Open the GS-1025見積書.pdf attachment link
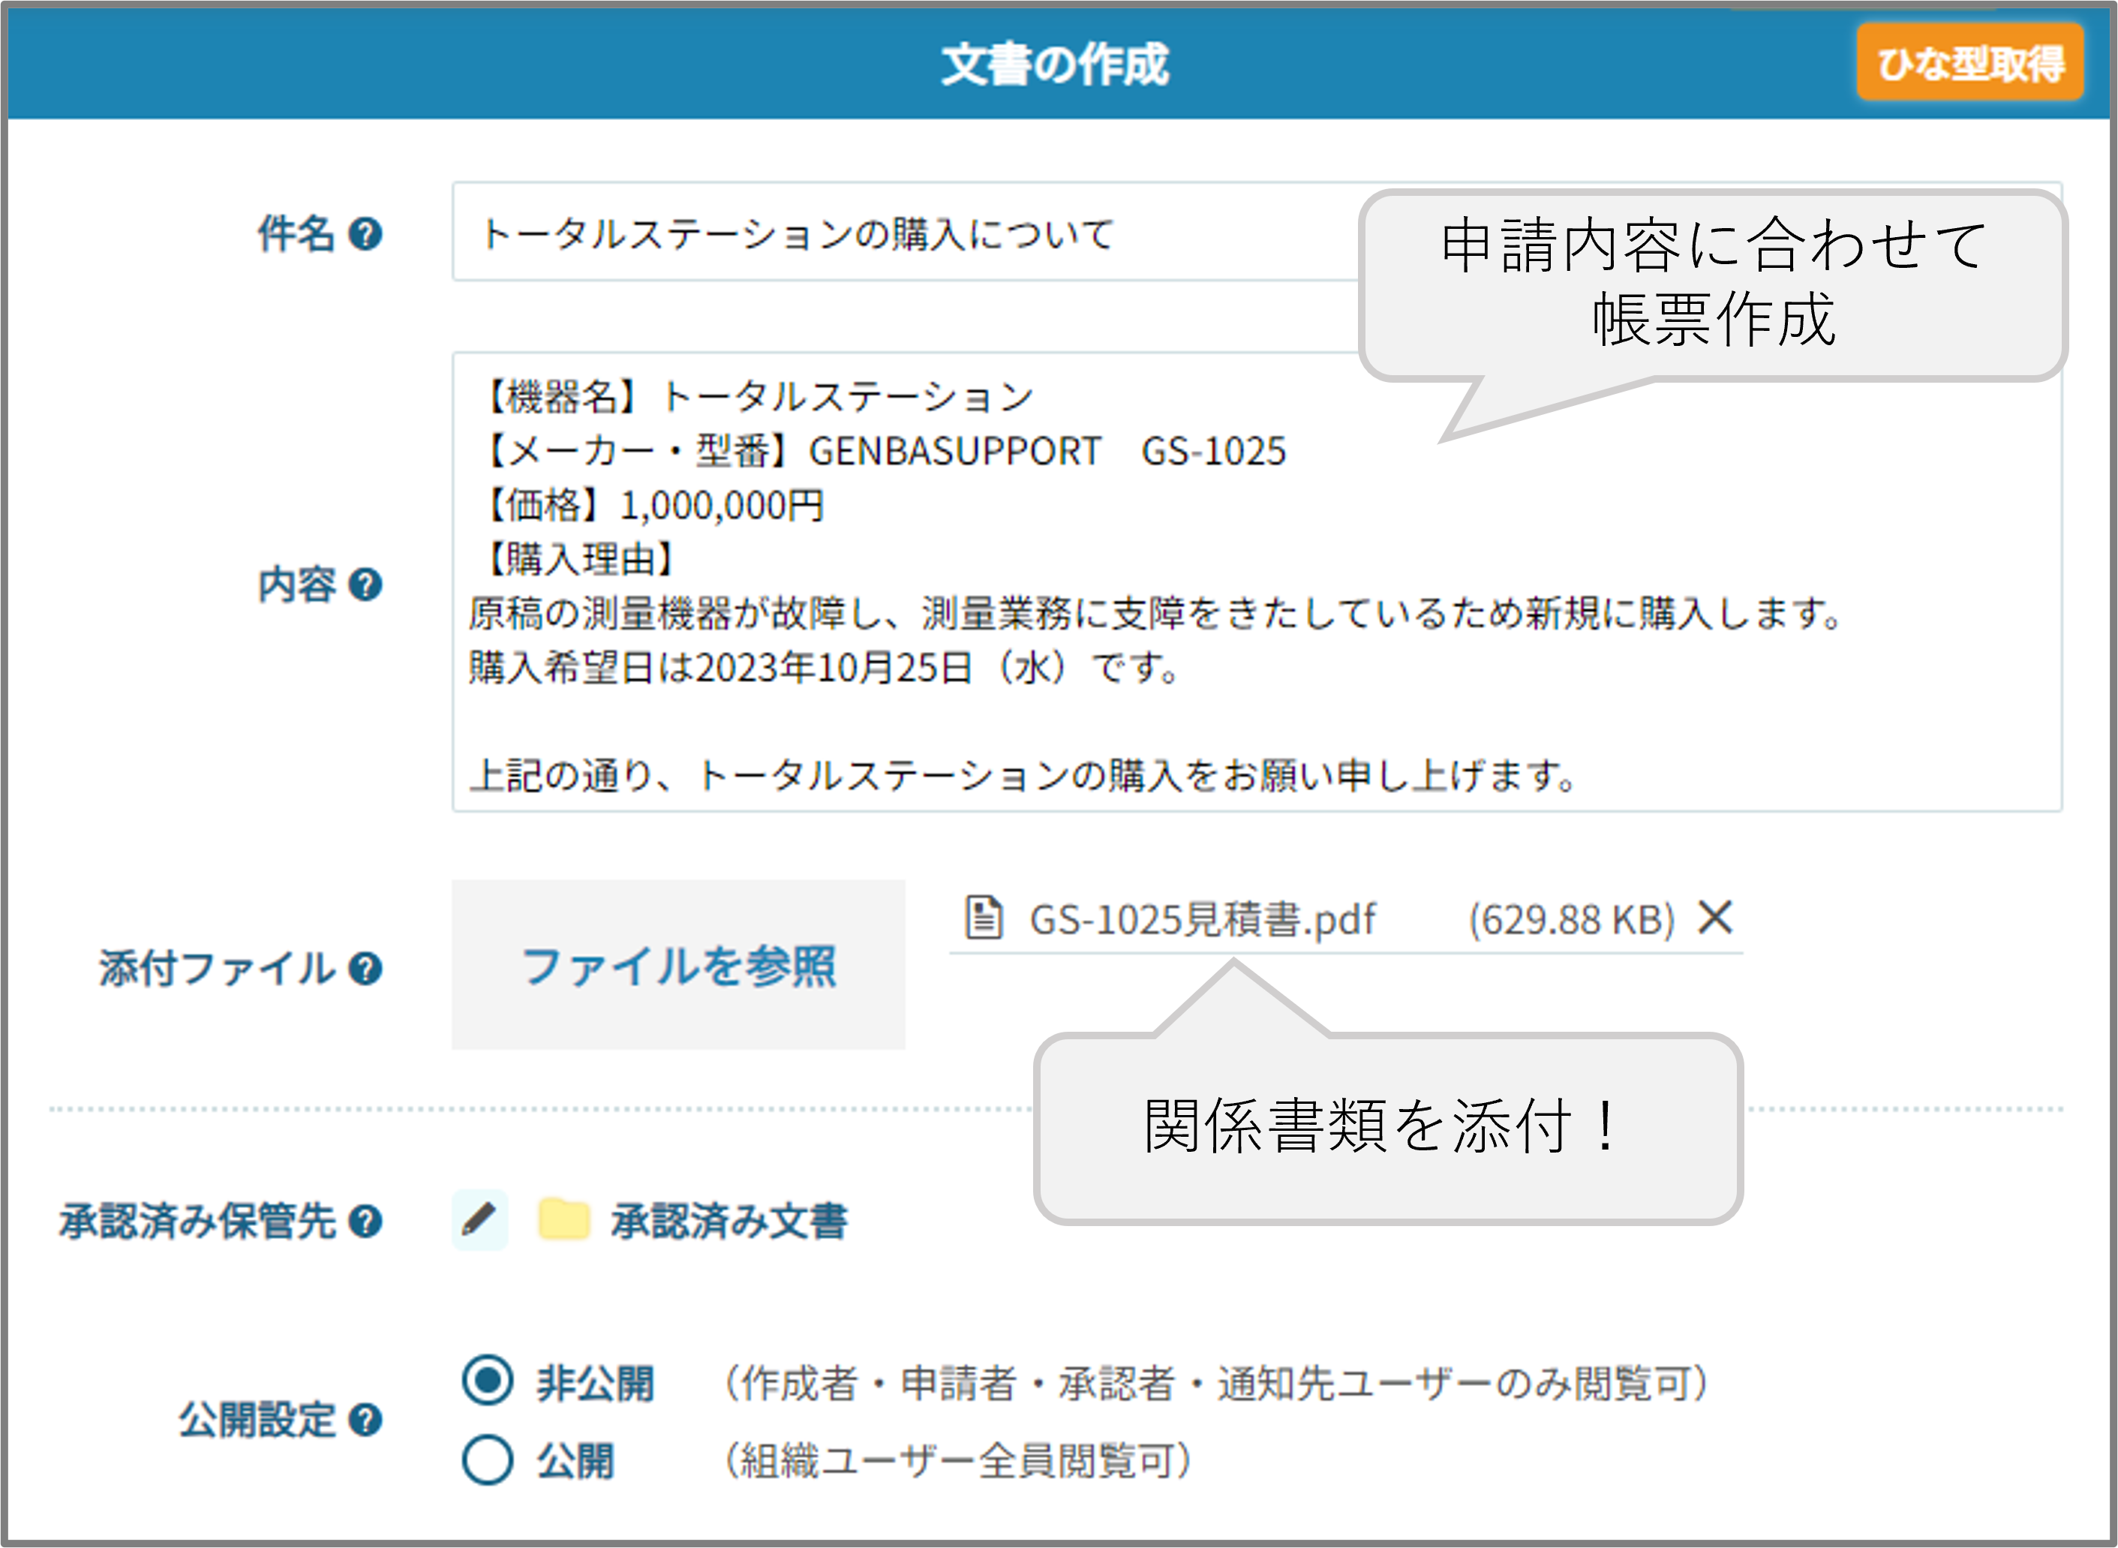Image resolution: width=2118 pixels, height=1548 pixels. [x=1202, y=919]
